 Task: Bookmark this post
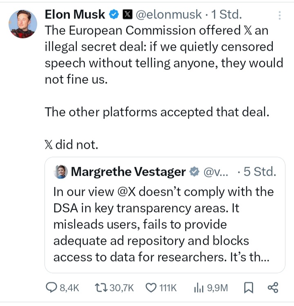tap(247, 288)
